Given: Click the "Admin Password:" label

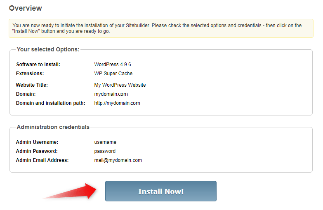Looking at the screenshot, I should coord(37,151).
